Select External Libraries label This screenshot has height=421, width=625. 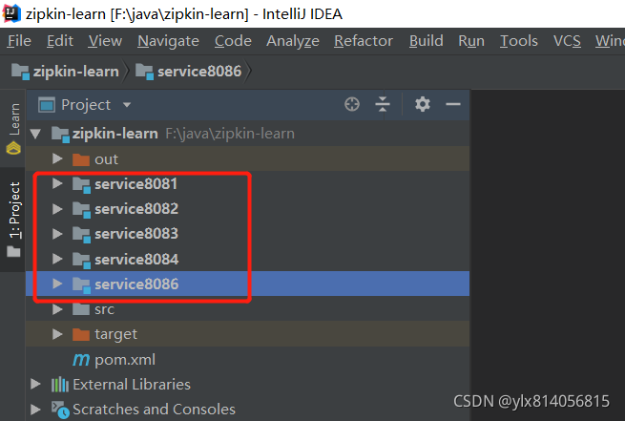coord(132,385)
